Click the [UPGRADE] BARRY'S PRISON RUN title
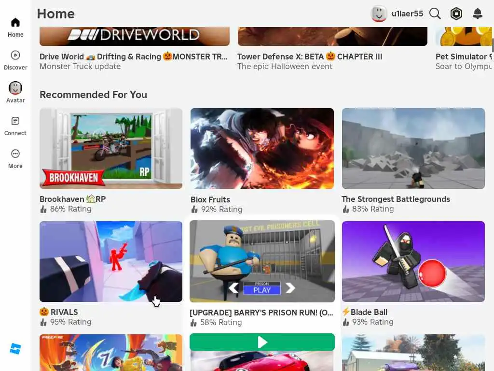The image size is (494, 371). 261,313
